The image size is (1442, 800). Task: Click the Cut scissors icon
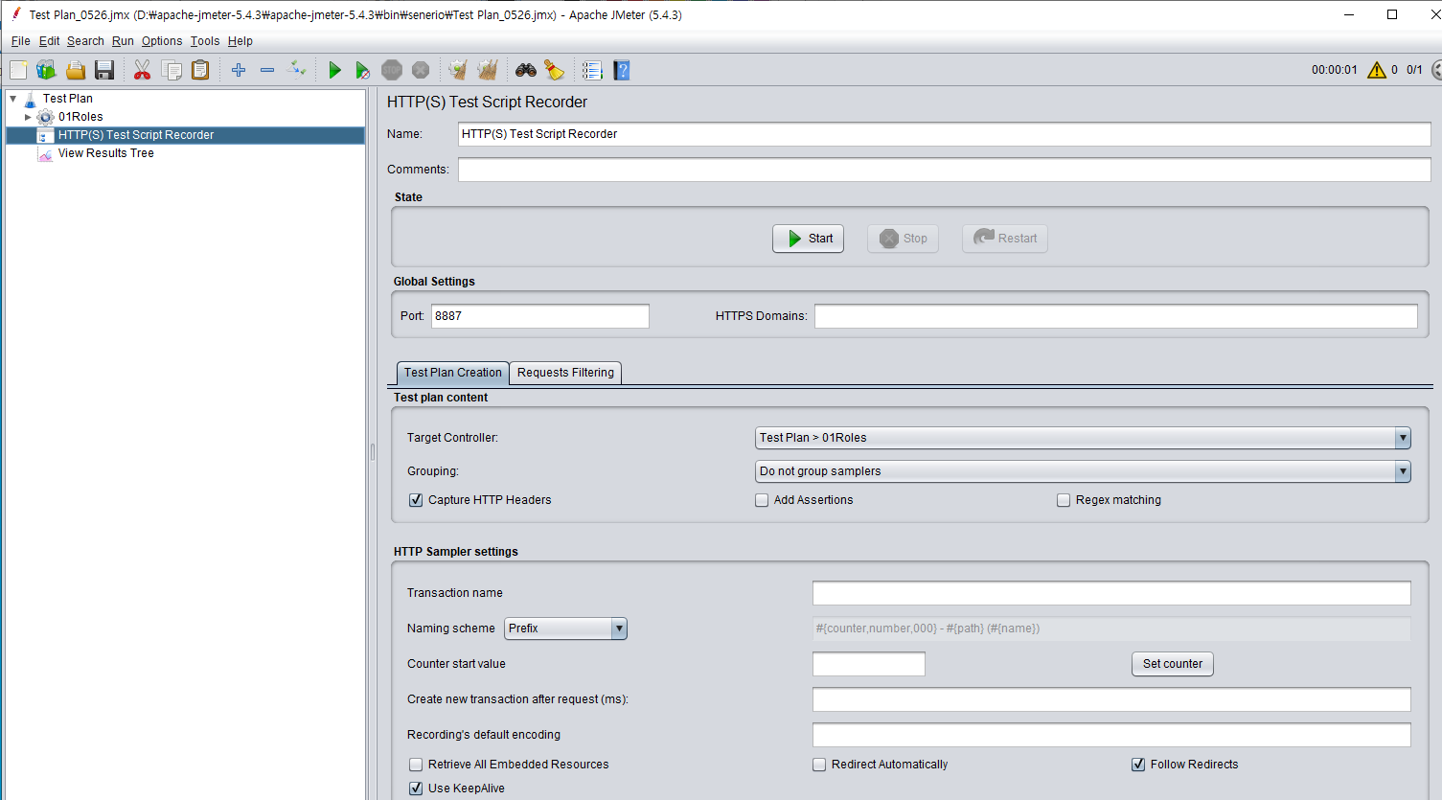pyautogui.click(x=142, y=70)
